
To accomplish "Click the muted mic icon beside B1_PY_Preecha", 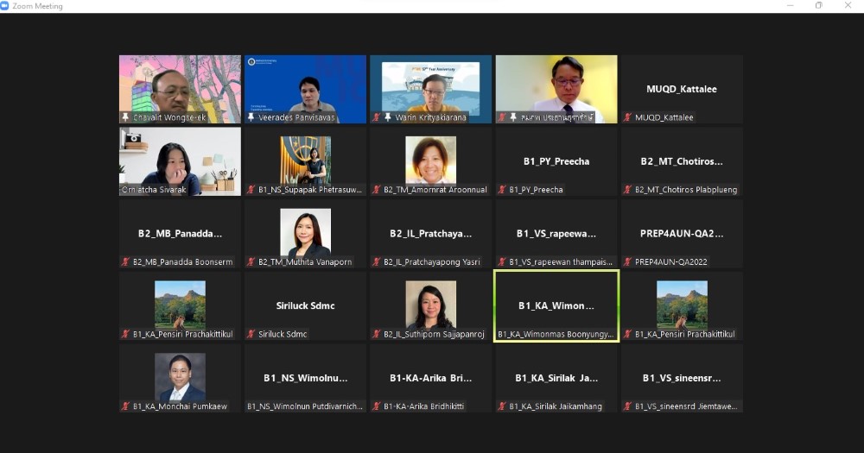I will click(x=502, y=190).
